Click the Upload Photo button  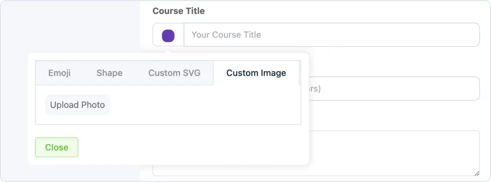pyautogui.click(x=78, y=105)
